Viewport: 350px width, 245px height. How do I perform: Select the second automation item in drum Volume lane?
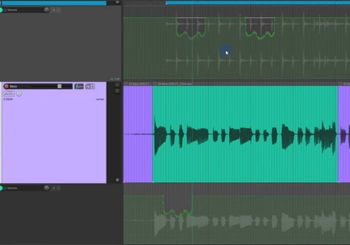[x=260, y=28]
